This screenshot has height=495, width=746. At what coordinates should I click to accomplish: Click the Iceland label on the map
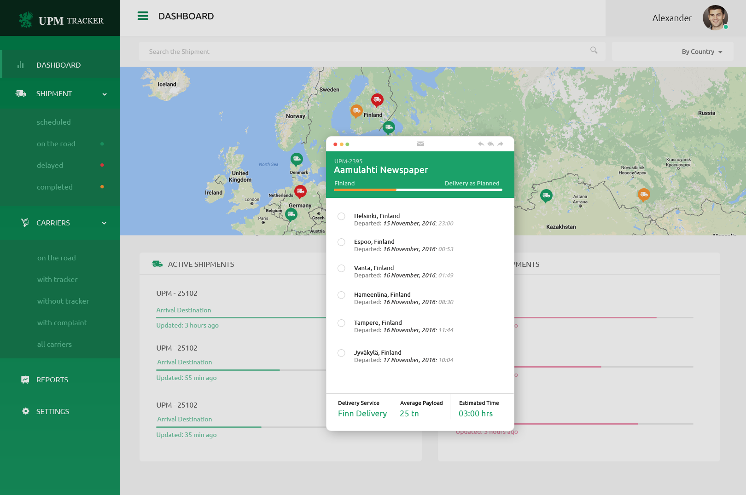click(167, 84)
